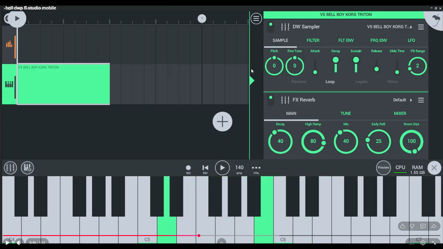Screen dimensions: 443x249
Task: Open the DW Sampler options menu icon
Action: pyautogui.click(x=421, y=27)
